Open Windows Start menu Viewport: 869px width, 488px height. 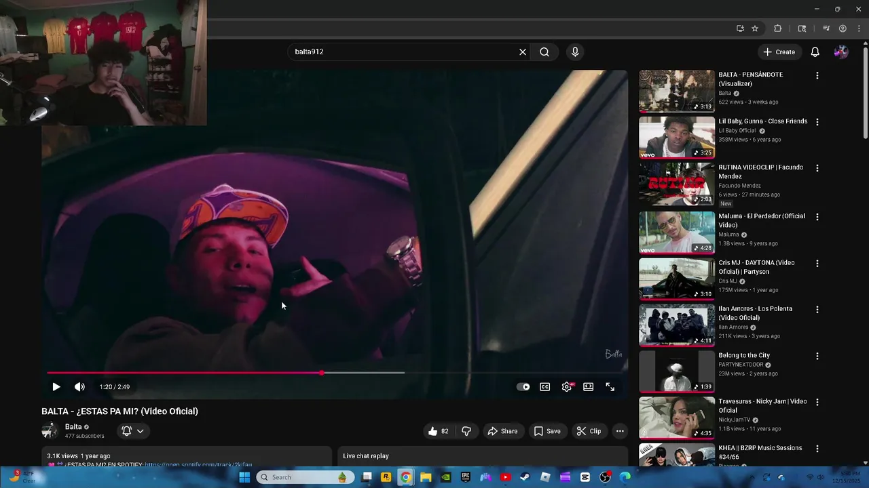(x=244, y=477)
